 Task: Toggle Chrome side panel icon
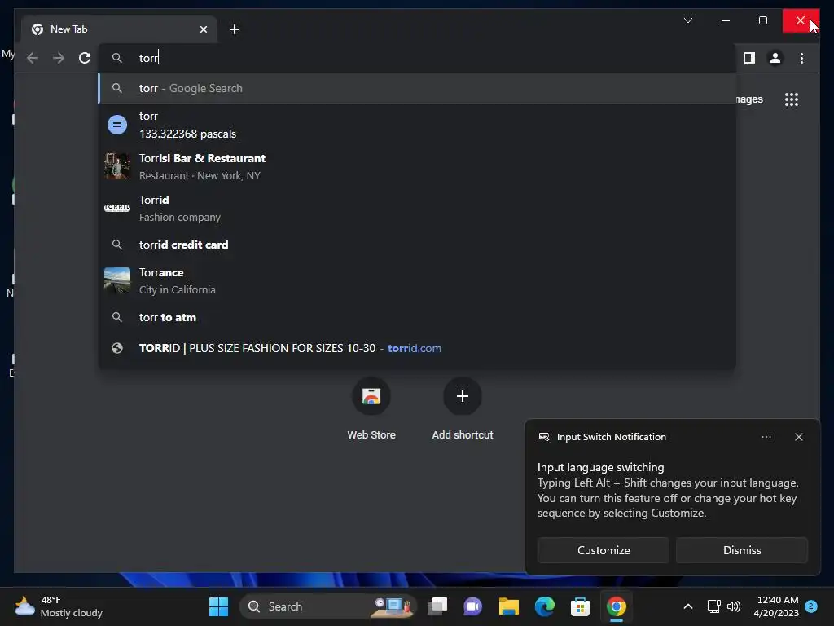point(749,58)
